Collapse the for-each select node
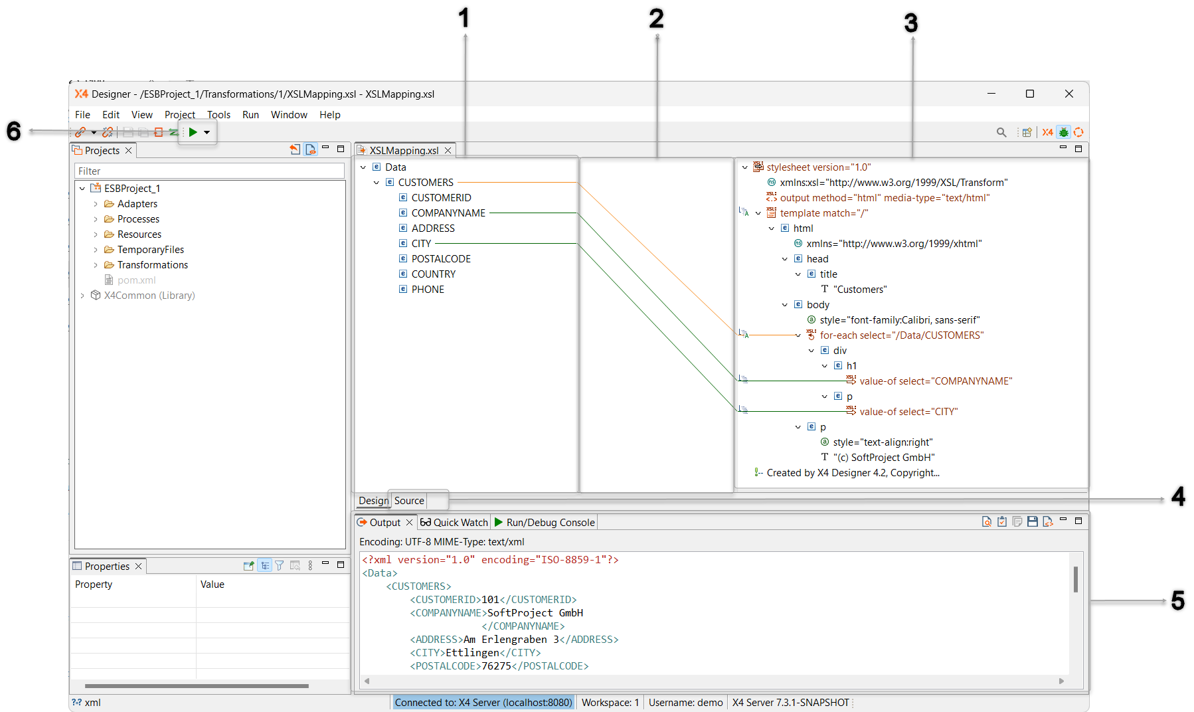This screenshot has height=712, width=1194. (x=798, y=335)
